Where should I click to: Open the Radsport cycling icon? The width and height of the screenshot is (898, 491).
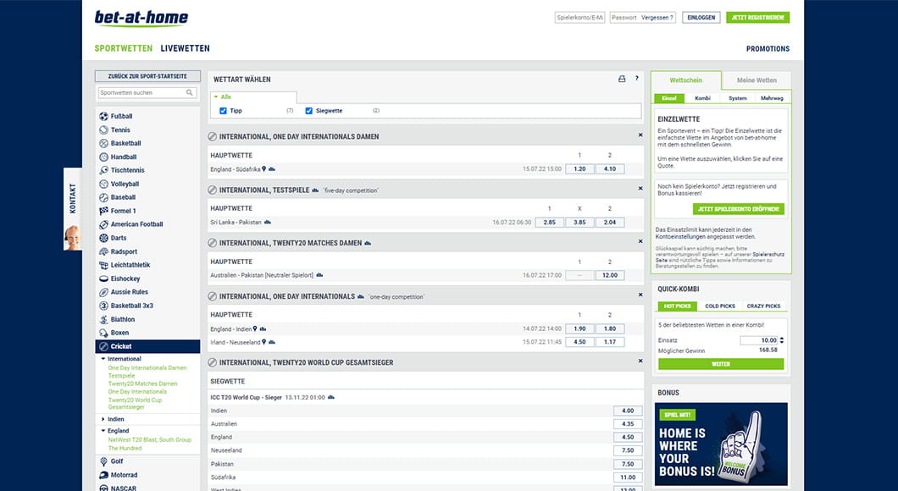point(103,251)
